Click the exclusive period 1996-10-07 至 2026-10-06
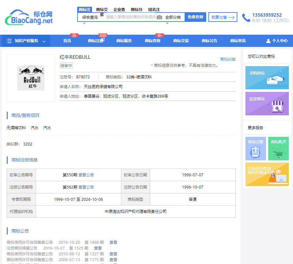The height and width of the screenshot is (264, 293). click(78, 199)
